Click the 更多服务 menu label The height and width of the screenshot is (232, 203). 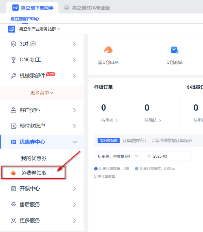click(30, 220)
